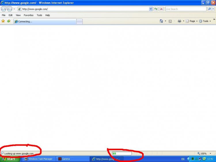Viewport: 216px width, 162px height.
Task: Click the Print icon in command bar
Action: (x=179, y=21)
